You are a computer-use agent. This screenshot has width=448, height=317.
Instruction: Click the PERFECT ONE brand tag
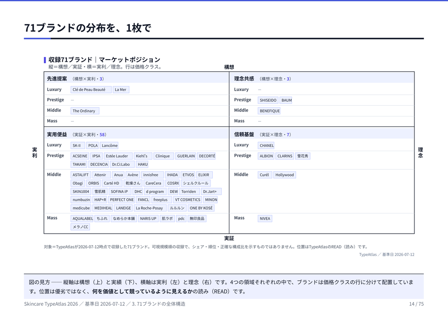[x=121, y=200]
